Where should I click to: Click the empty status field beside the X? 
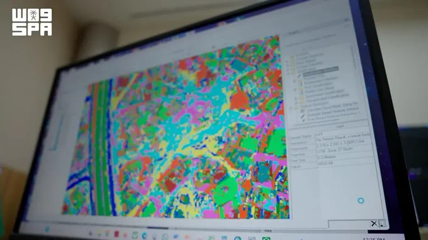click(x=349, y=224)
